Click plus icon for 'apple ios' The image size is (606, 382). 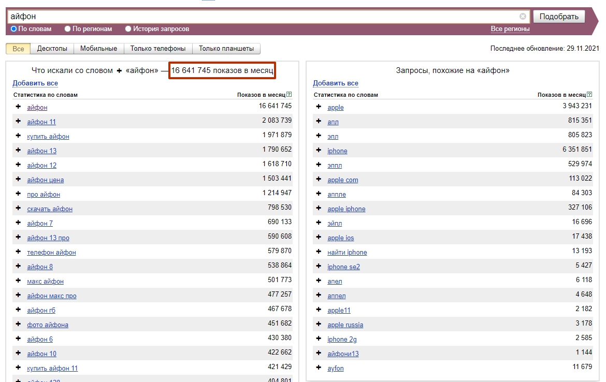point(319,237)
